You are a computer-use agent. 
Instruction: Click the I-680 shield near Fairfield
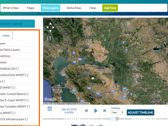coord(80,60)
